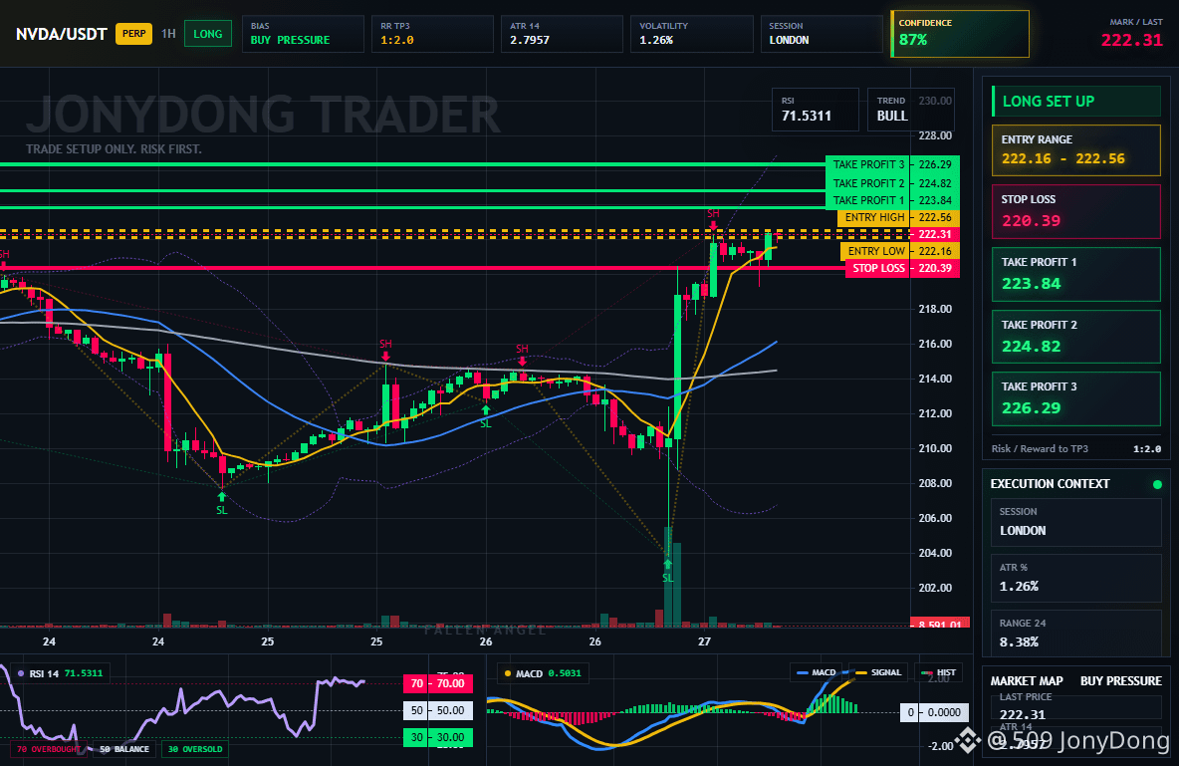Click the Risk / Reward to TP3 row

(1076, 448)
